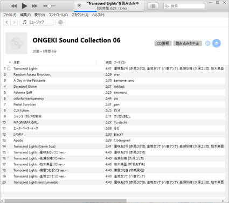
Task: Click the rewind previous track button
Action: point(14,6)
